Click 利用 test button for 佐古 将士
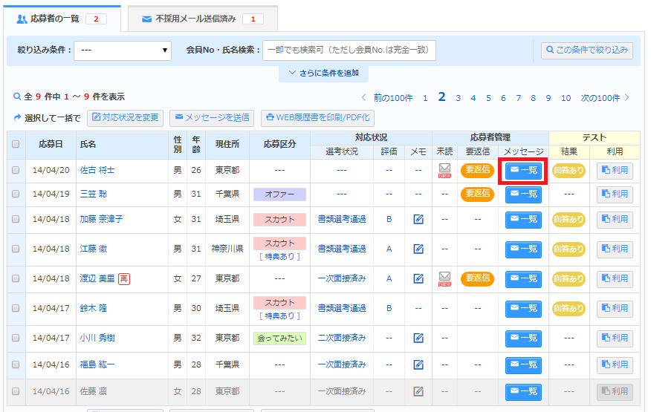This screenshot has width=651, height=412. click(615, 171)
